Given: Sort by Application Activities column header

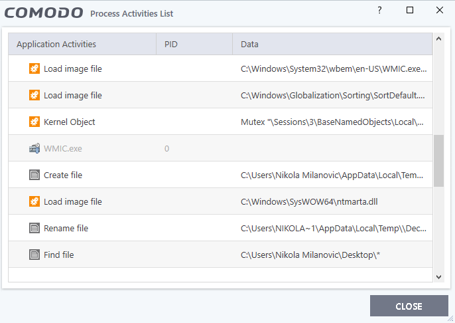Looking at the screenshot, I should (x=82, y=44).
